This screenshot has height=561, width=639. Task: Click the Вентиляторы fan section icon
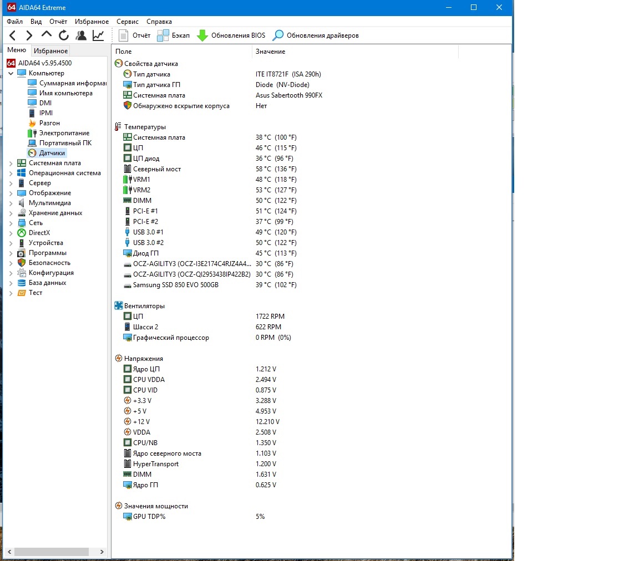tap(119, 305)
